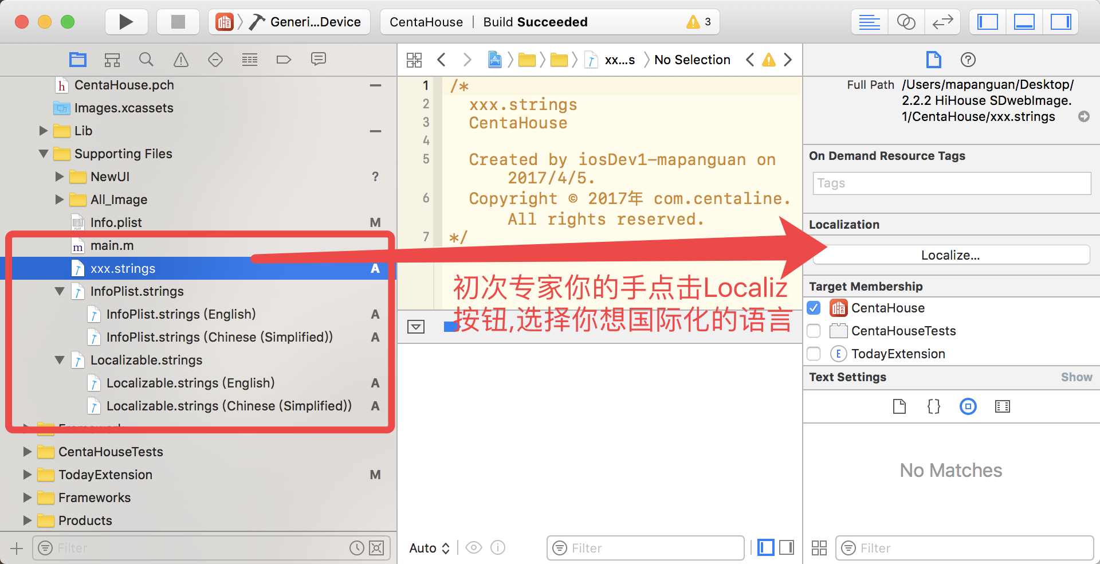Viewport: 1100px width, 564px height.
Task: Show the Issue navigator
Action: (x=181, y=60)
